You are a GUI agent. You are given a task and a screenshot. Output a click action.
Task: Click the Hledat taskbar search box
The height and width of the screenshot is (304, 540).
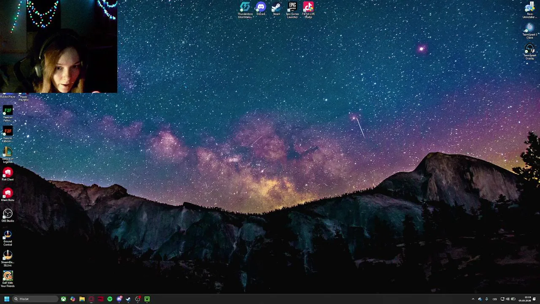tap(35, 299)
